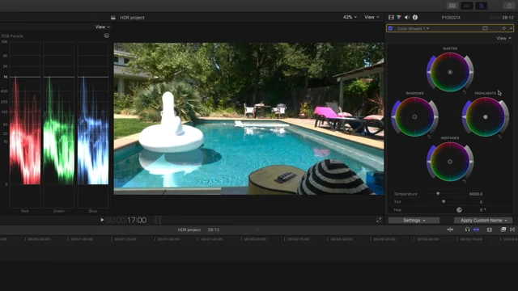This screenshot has width=518, height=291.
Task: Open the viewer View dropdown
Action: (372, 17)
